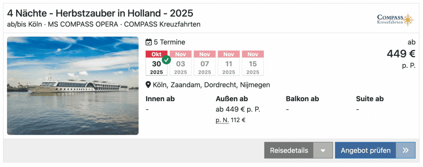
Task: Click the double chevron on Angebot prüfen
Action: point(406,150)
